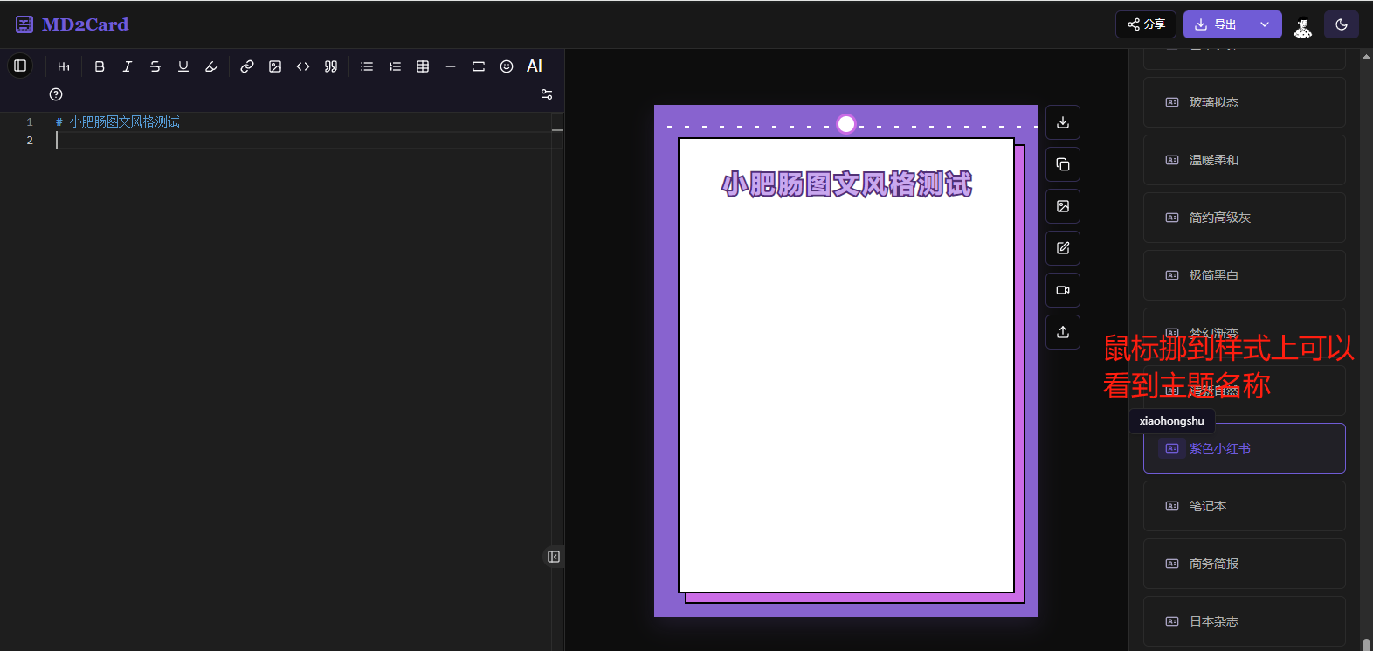Select the 笔记本 theme
This screenshot has width=1373, height=651.
(1245, 506)
